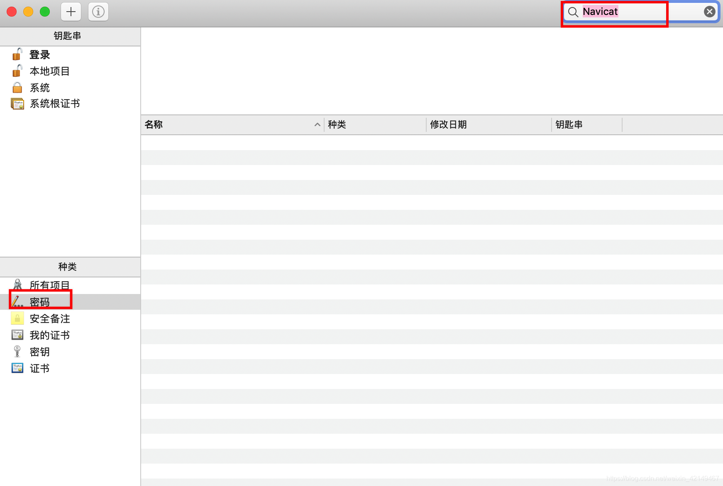
Task: Select the 安全备注 category
Action: click(x=70, y=318)
